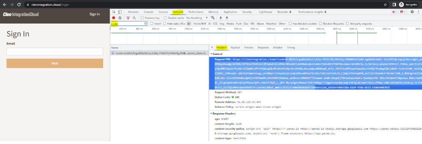Open the Application tab
Viewport: 422px width, 144px height.
[230, 12]
